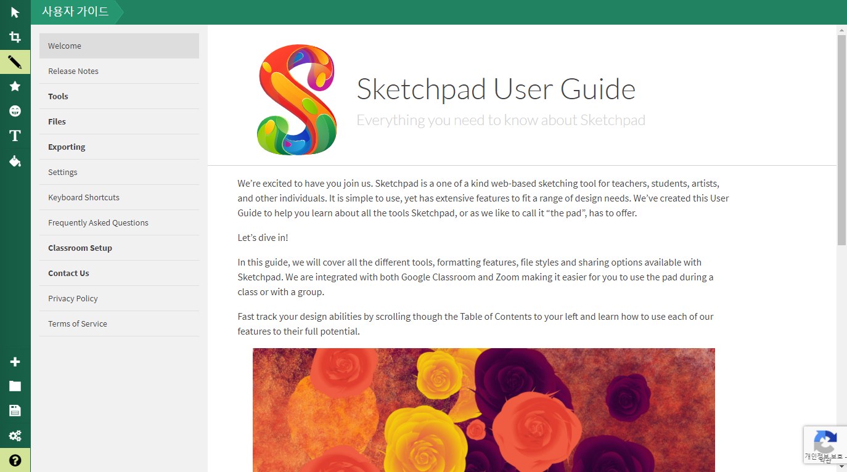Click the 사용자 가이드 header tab
Image resolution: width=847 pixels, height=472 pixels.
[75, 12]
